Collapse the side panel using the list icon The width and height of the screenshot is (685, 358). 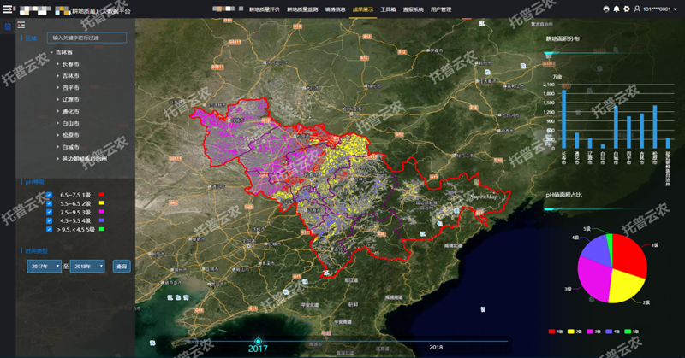tap(22, 25)
